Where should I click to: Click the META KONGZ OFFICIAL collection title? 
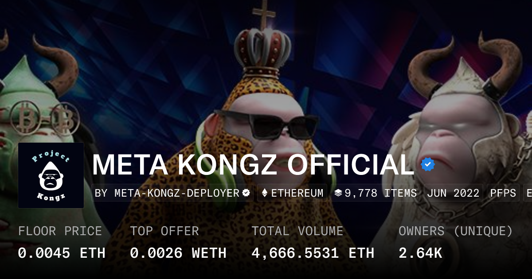pyautogui.click(x=253, y=164)
